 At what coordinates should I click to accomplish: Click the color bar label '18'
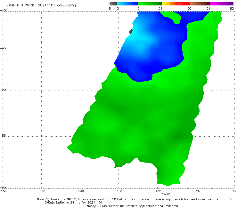[x=138, y=8]
